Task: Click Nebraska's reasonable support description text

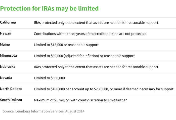Action: click(96, 67)
